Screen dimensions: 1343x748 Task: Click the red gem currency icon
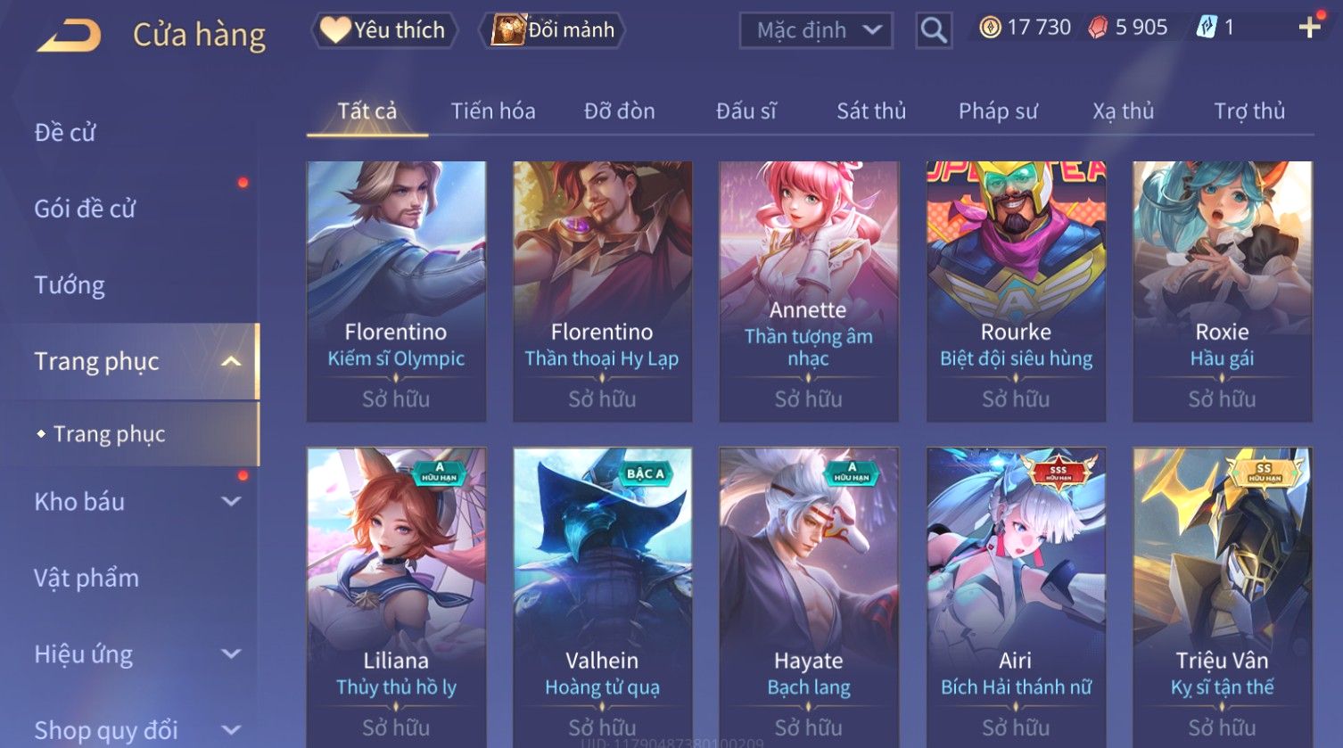[x=1098, y=28]
